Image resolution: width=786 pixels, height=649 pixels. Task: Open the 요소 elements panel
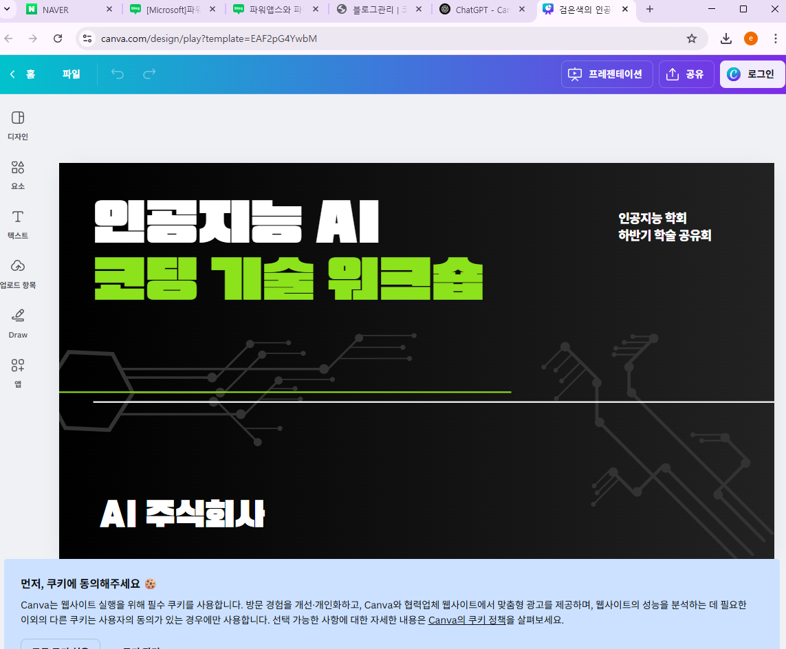[18, 175]
